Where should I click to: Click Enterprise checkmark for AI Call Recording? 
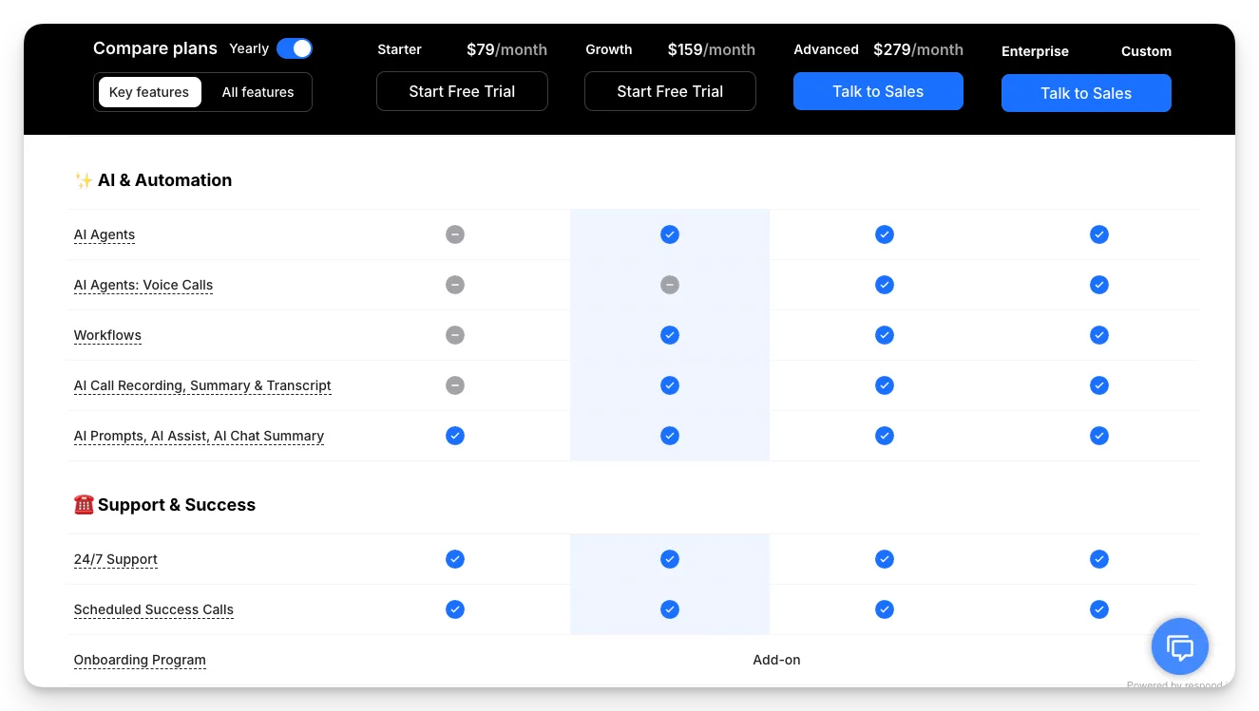(1099, 385)
